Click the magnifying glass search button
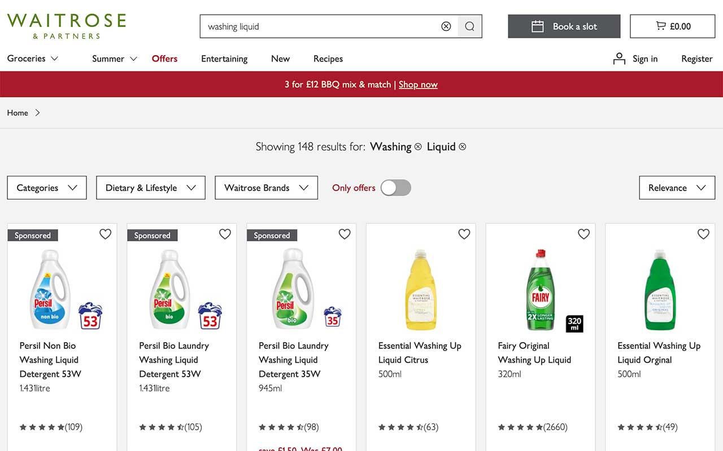Viewport: 723px width, 451px height. coord(470,26)
